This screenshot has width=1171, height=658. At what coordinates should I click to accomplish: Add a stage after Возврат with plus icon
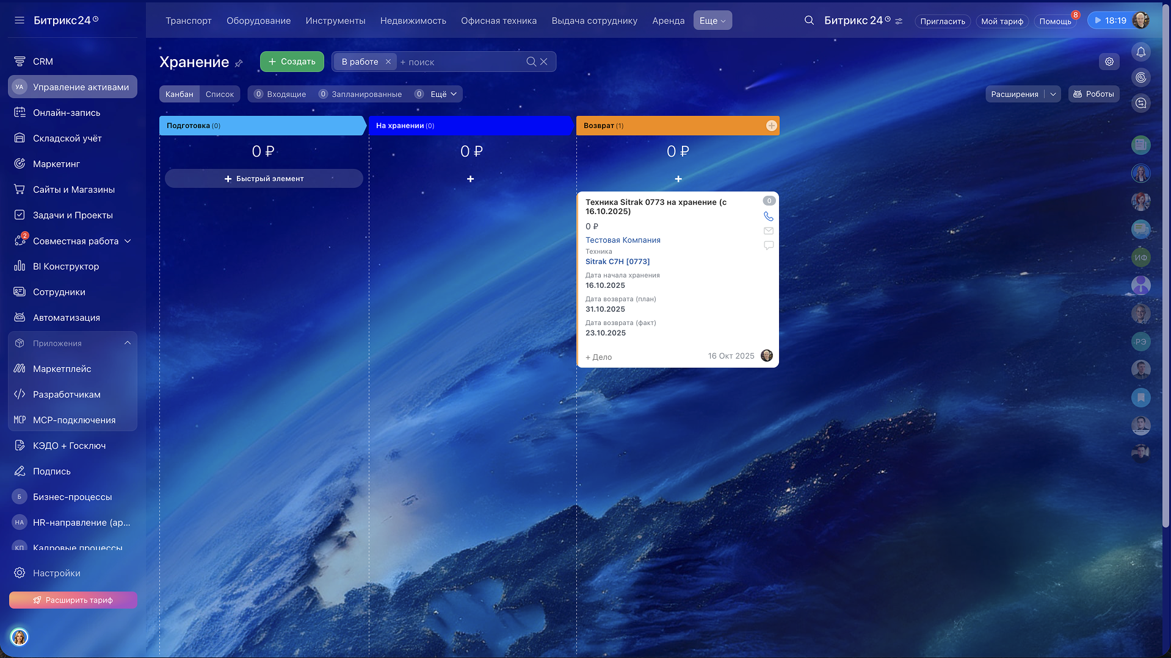[772, 126]
